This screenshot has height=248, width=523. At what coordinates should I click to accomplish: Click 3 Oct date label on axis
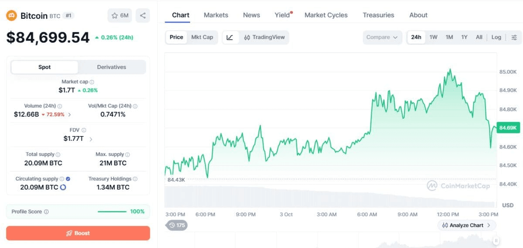point(286,214)
